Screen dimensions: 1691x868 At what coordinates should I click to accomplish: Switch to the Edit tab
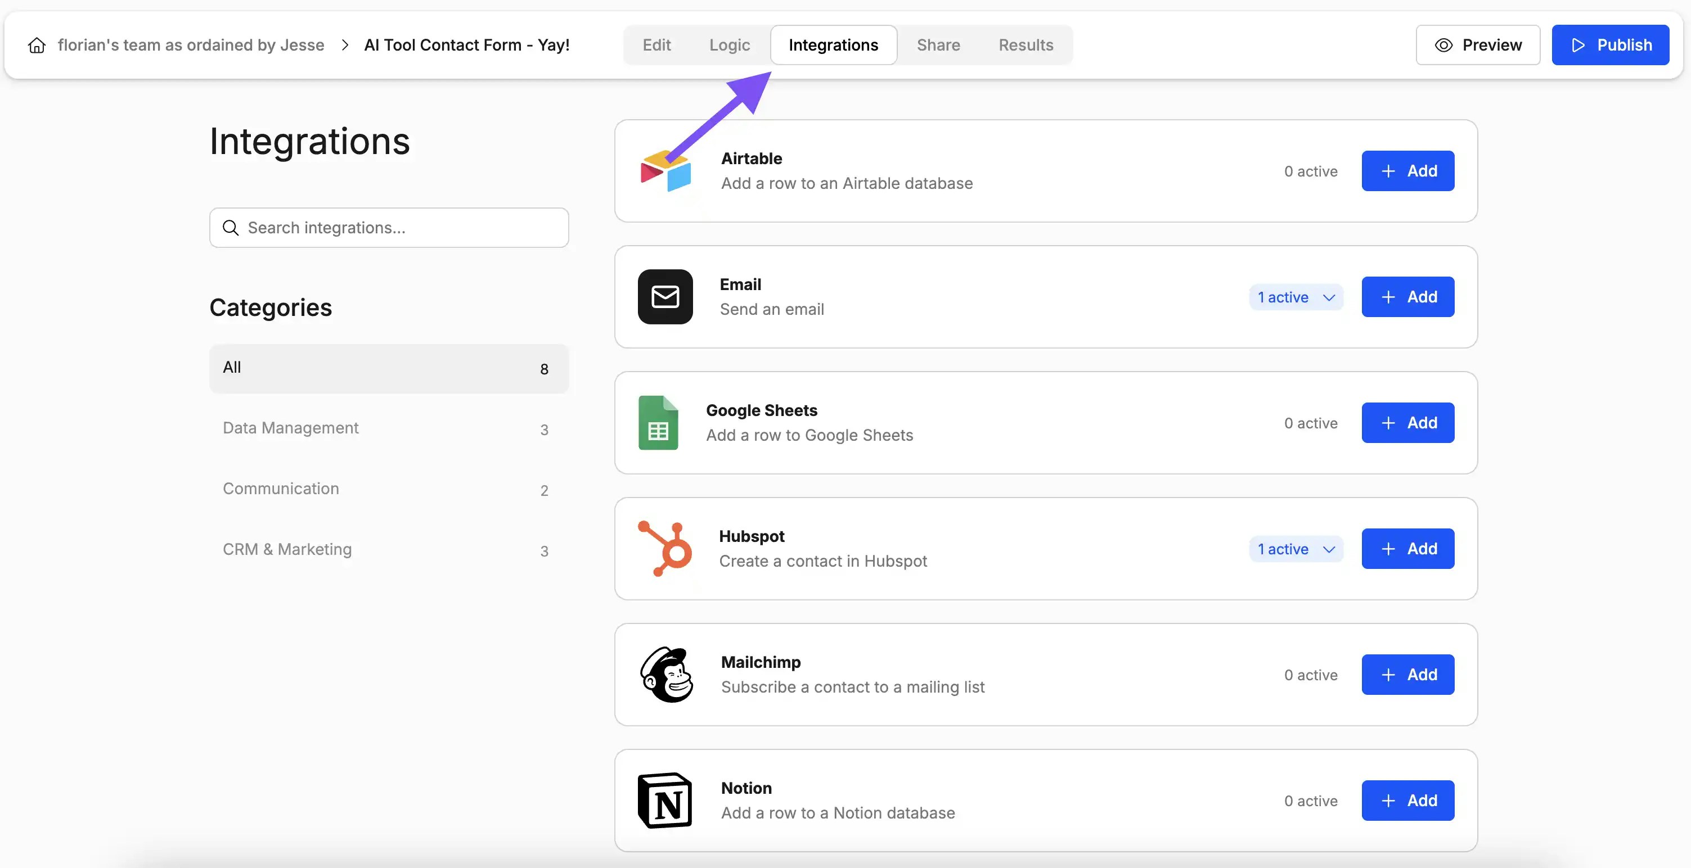656,44
